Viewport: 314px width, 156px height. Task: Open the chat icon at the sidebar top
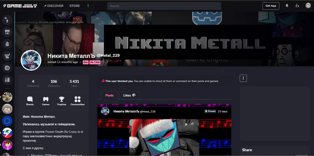pyautogui.click(x=7, y=20)
